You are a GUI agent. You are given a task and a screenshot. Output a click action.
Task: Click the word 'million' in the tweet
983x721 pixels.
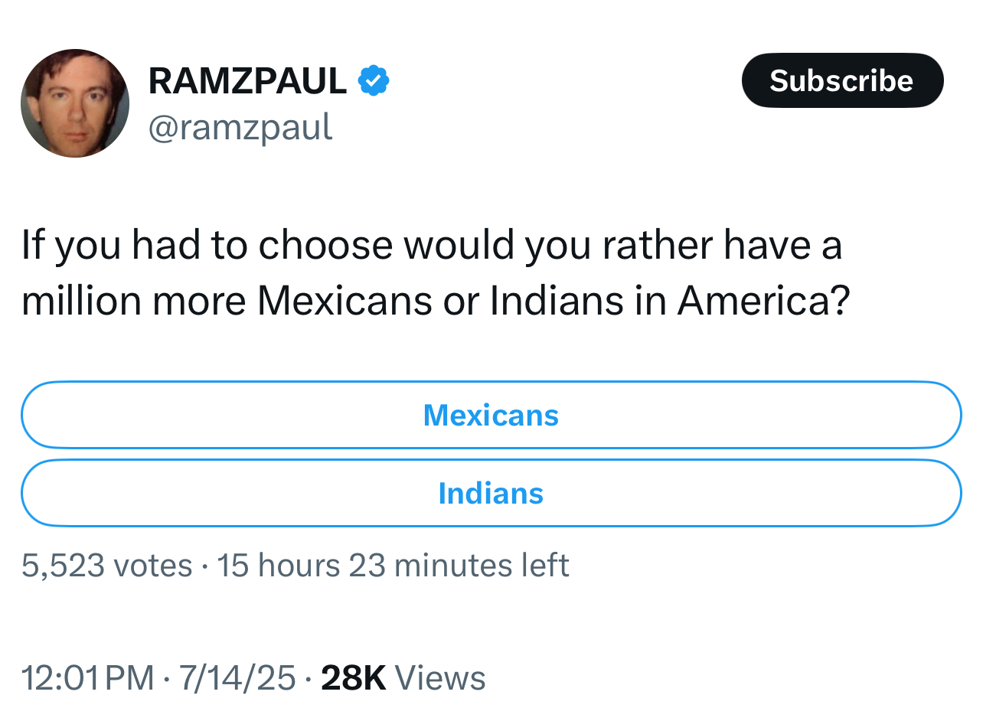click(81, 301)
